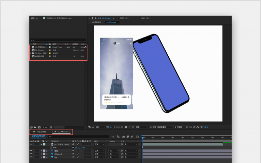Click the timeline current time 0:00:00:00

point(38,136)
